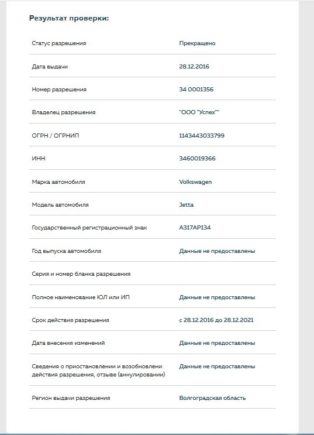This screenshot has width=314, height=435.
Task: Click the "Дата внесения изменений" label
Action: click(x=68, y=343)
